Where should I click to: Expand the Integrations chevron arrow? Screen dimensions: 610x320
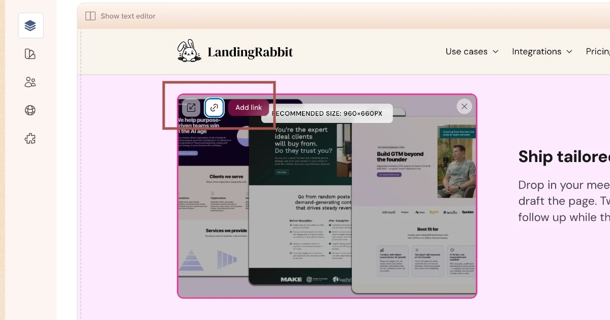[569, 52]
